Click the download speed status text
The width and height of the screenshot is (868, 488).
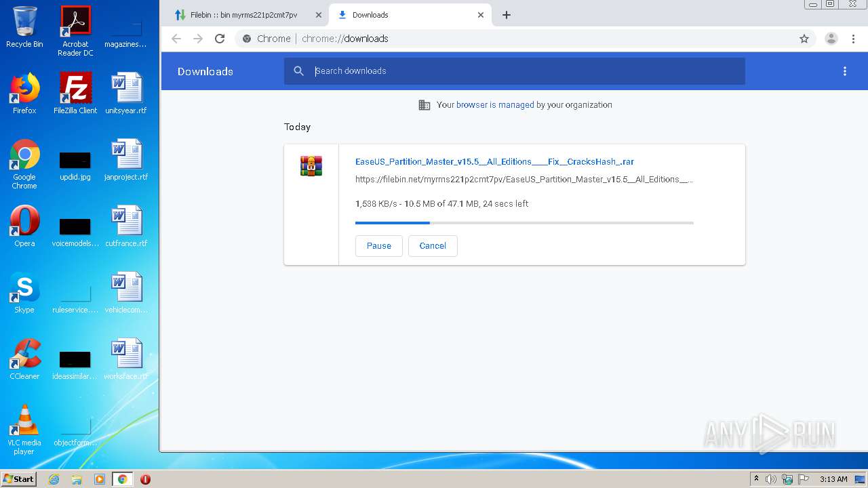coord(441,204)
